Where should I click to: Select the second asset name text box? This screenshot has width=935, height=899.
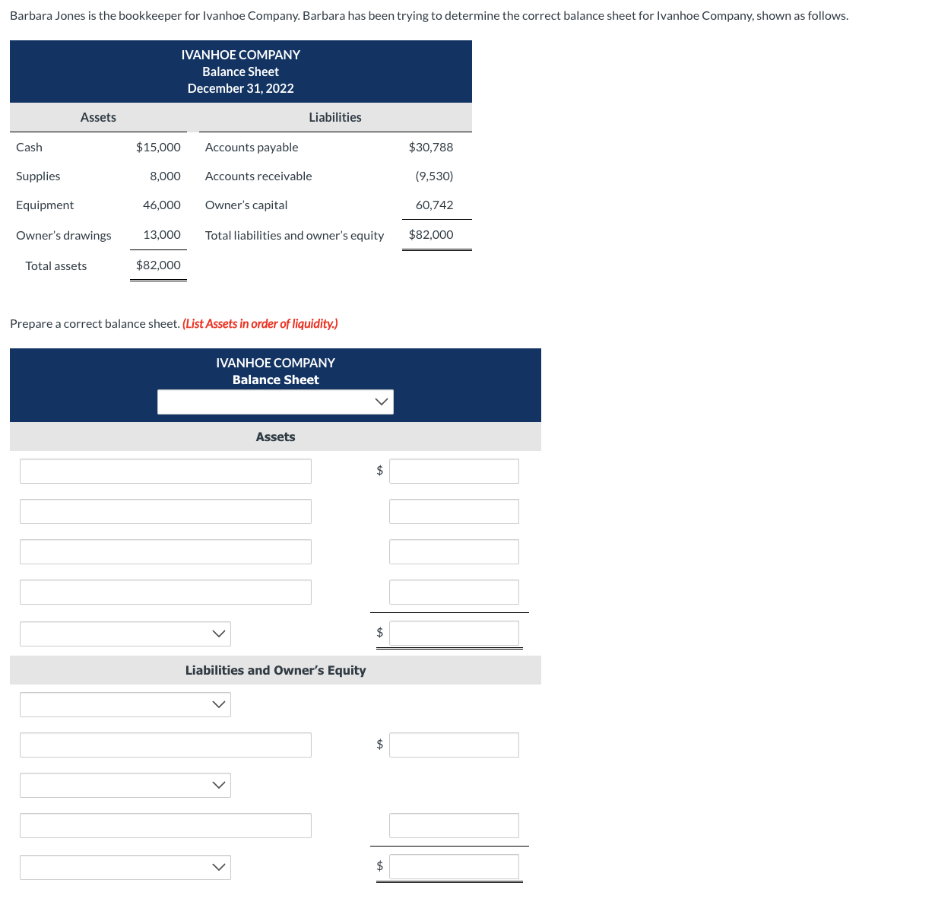pyautogui.click(x=165, y=511)
